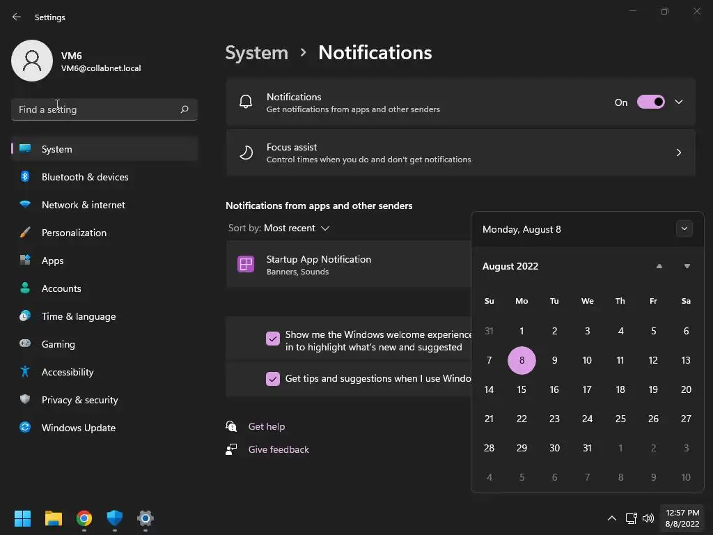The image size is (713, 535).
Task: Expand the Notifications section chevron
Action: click(x=679, y=102)
